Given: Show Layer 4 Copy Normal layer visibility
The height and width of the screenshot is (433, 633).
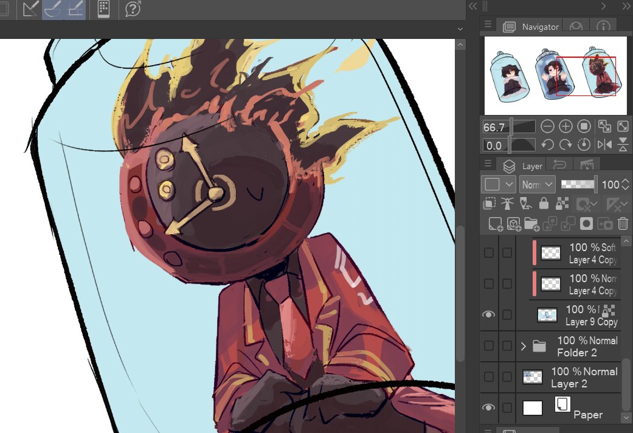Looking at the screenshot, I should click(488, 284).
